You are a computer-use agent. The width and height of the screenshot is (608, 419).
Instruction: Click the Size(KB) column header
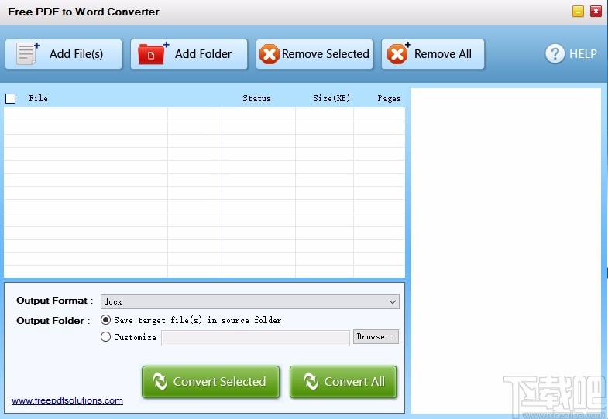point(331,98)
